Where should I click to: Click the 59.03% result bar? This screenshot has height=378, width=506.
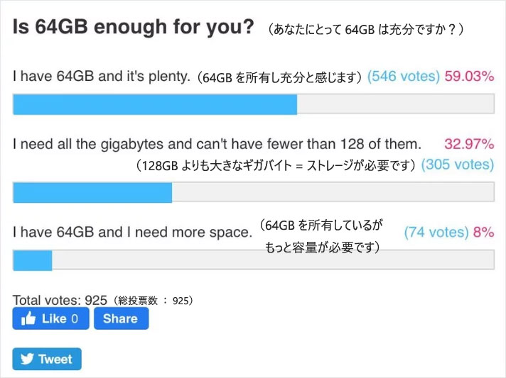click(254, 104)
